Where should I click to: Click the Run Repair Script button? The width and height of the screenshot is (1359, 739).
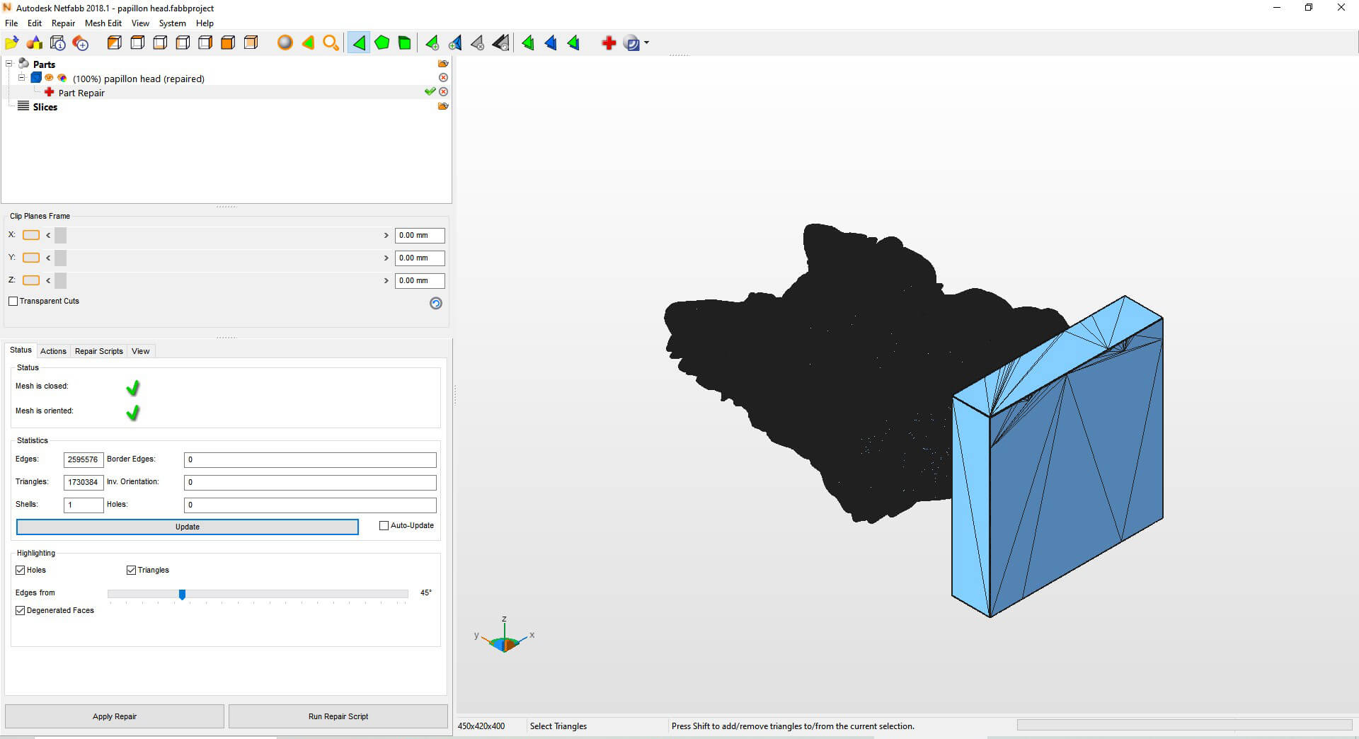(x=338, y=716)
